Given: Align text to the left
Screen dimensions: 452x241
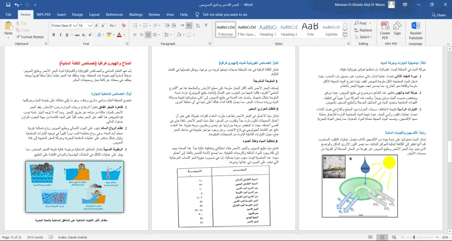Looking at the screenshot, I should [135, 35].
